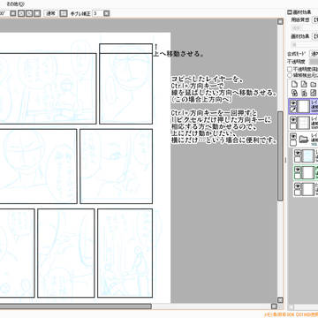Open the 手ブレ補正 stabilizer dropdown arrow
Image resolution: width=318 pixels, height=318 pixels.
[107, 13]
